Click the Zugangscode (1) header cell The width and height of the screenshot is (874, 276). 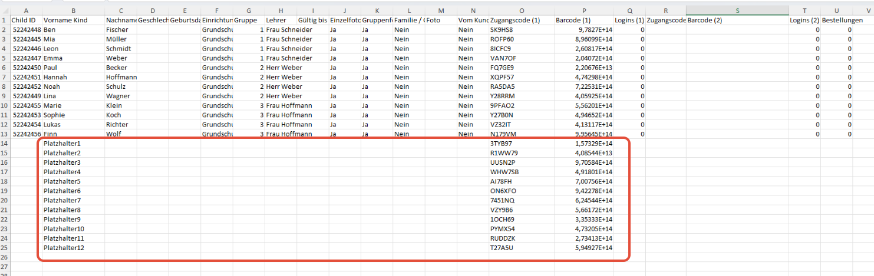pos(521,21)
